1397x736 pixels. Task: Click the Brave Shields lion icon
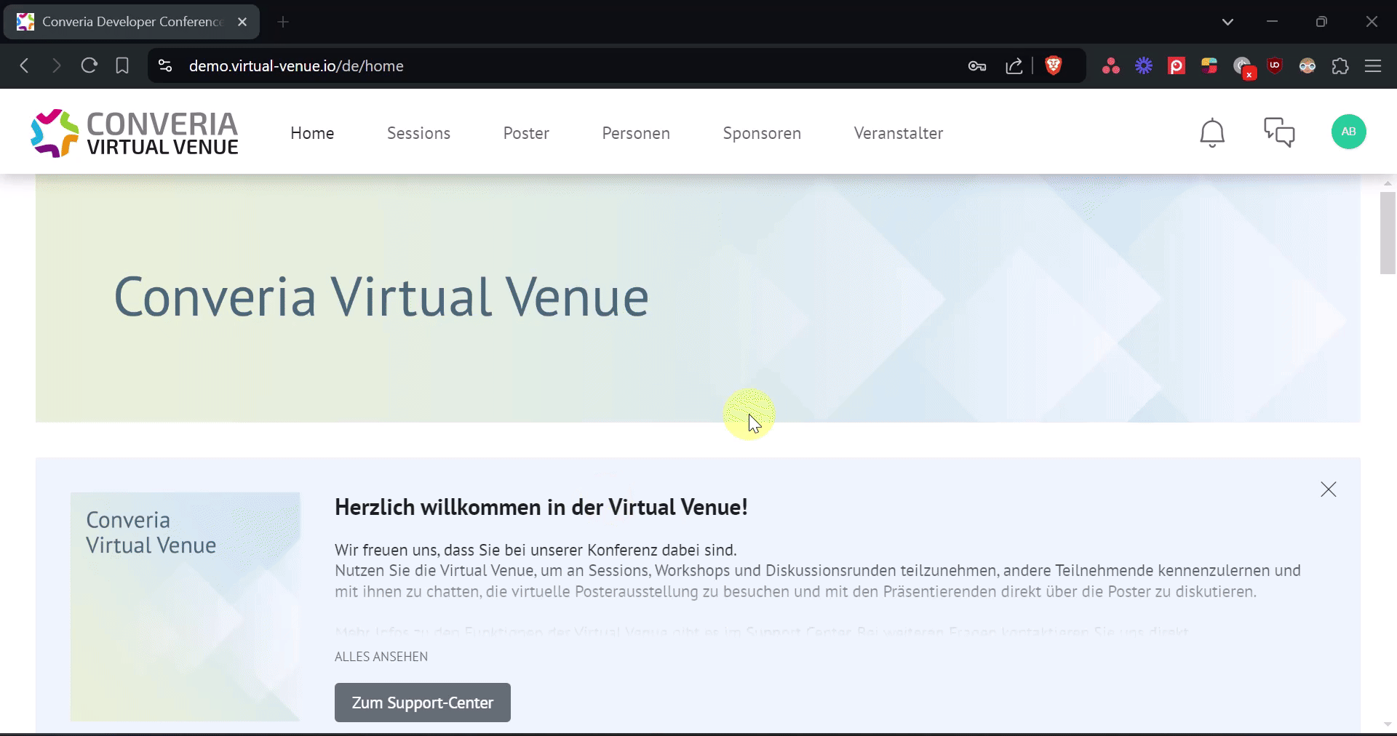click(1053, 65)
